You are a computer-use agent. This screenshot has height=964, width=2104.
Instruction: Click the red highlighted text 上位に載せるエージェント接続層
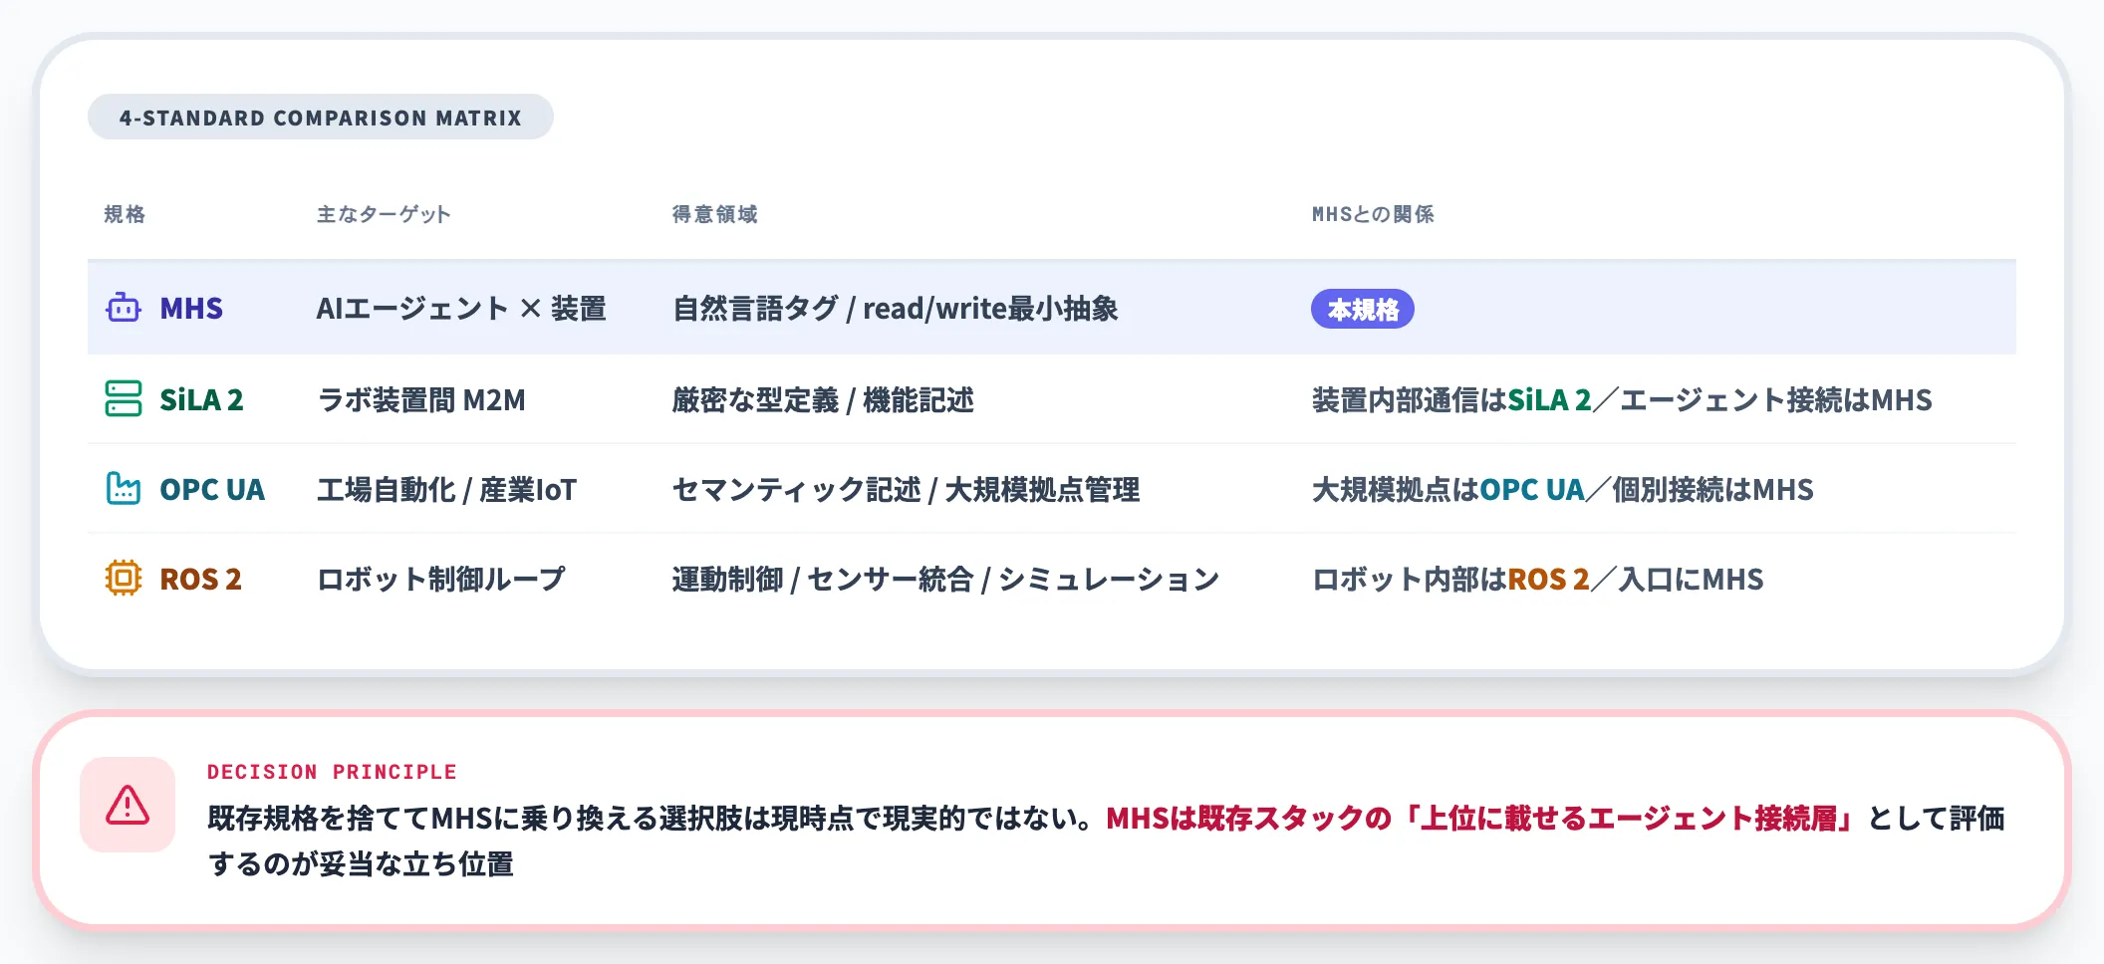tap(1628, 818)
